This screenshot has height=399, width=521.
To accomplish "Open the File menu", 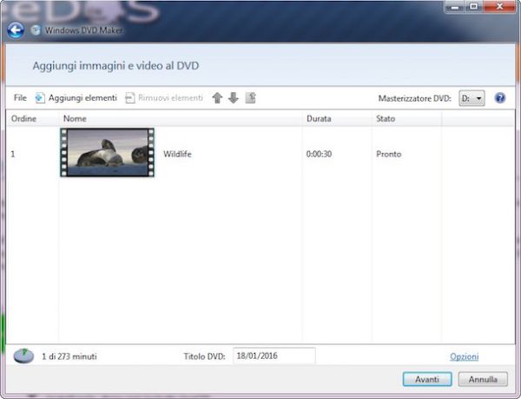I will click(x=20, y=98).
